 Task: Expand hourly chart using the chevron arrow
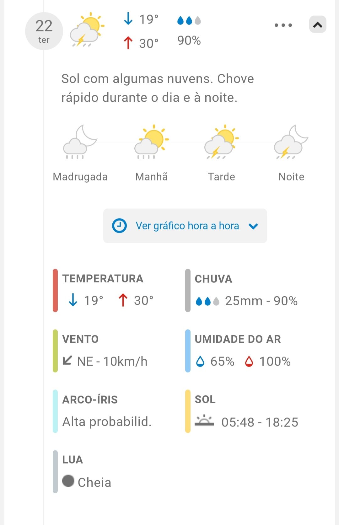coord(253,226)
